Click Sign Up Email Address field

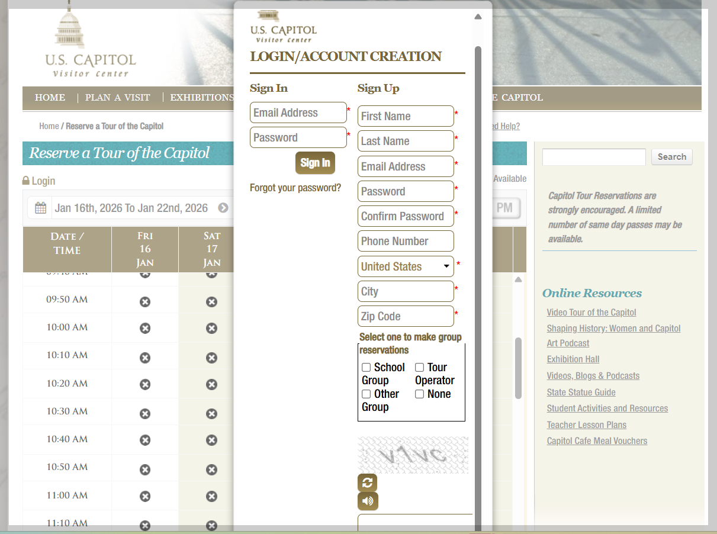coord(406,166)
